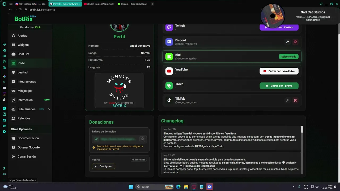Click the Changelog panel scrollbar
The image size is (340, 191).
tap(302, 129)
